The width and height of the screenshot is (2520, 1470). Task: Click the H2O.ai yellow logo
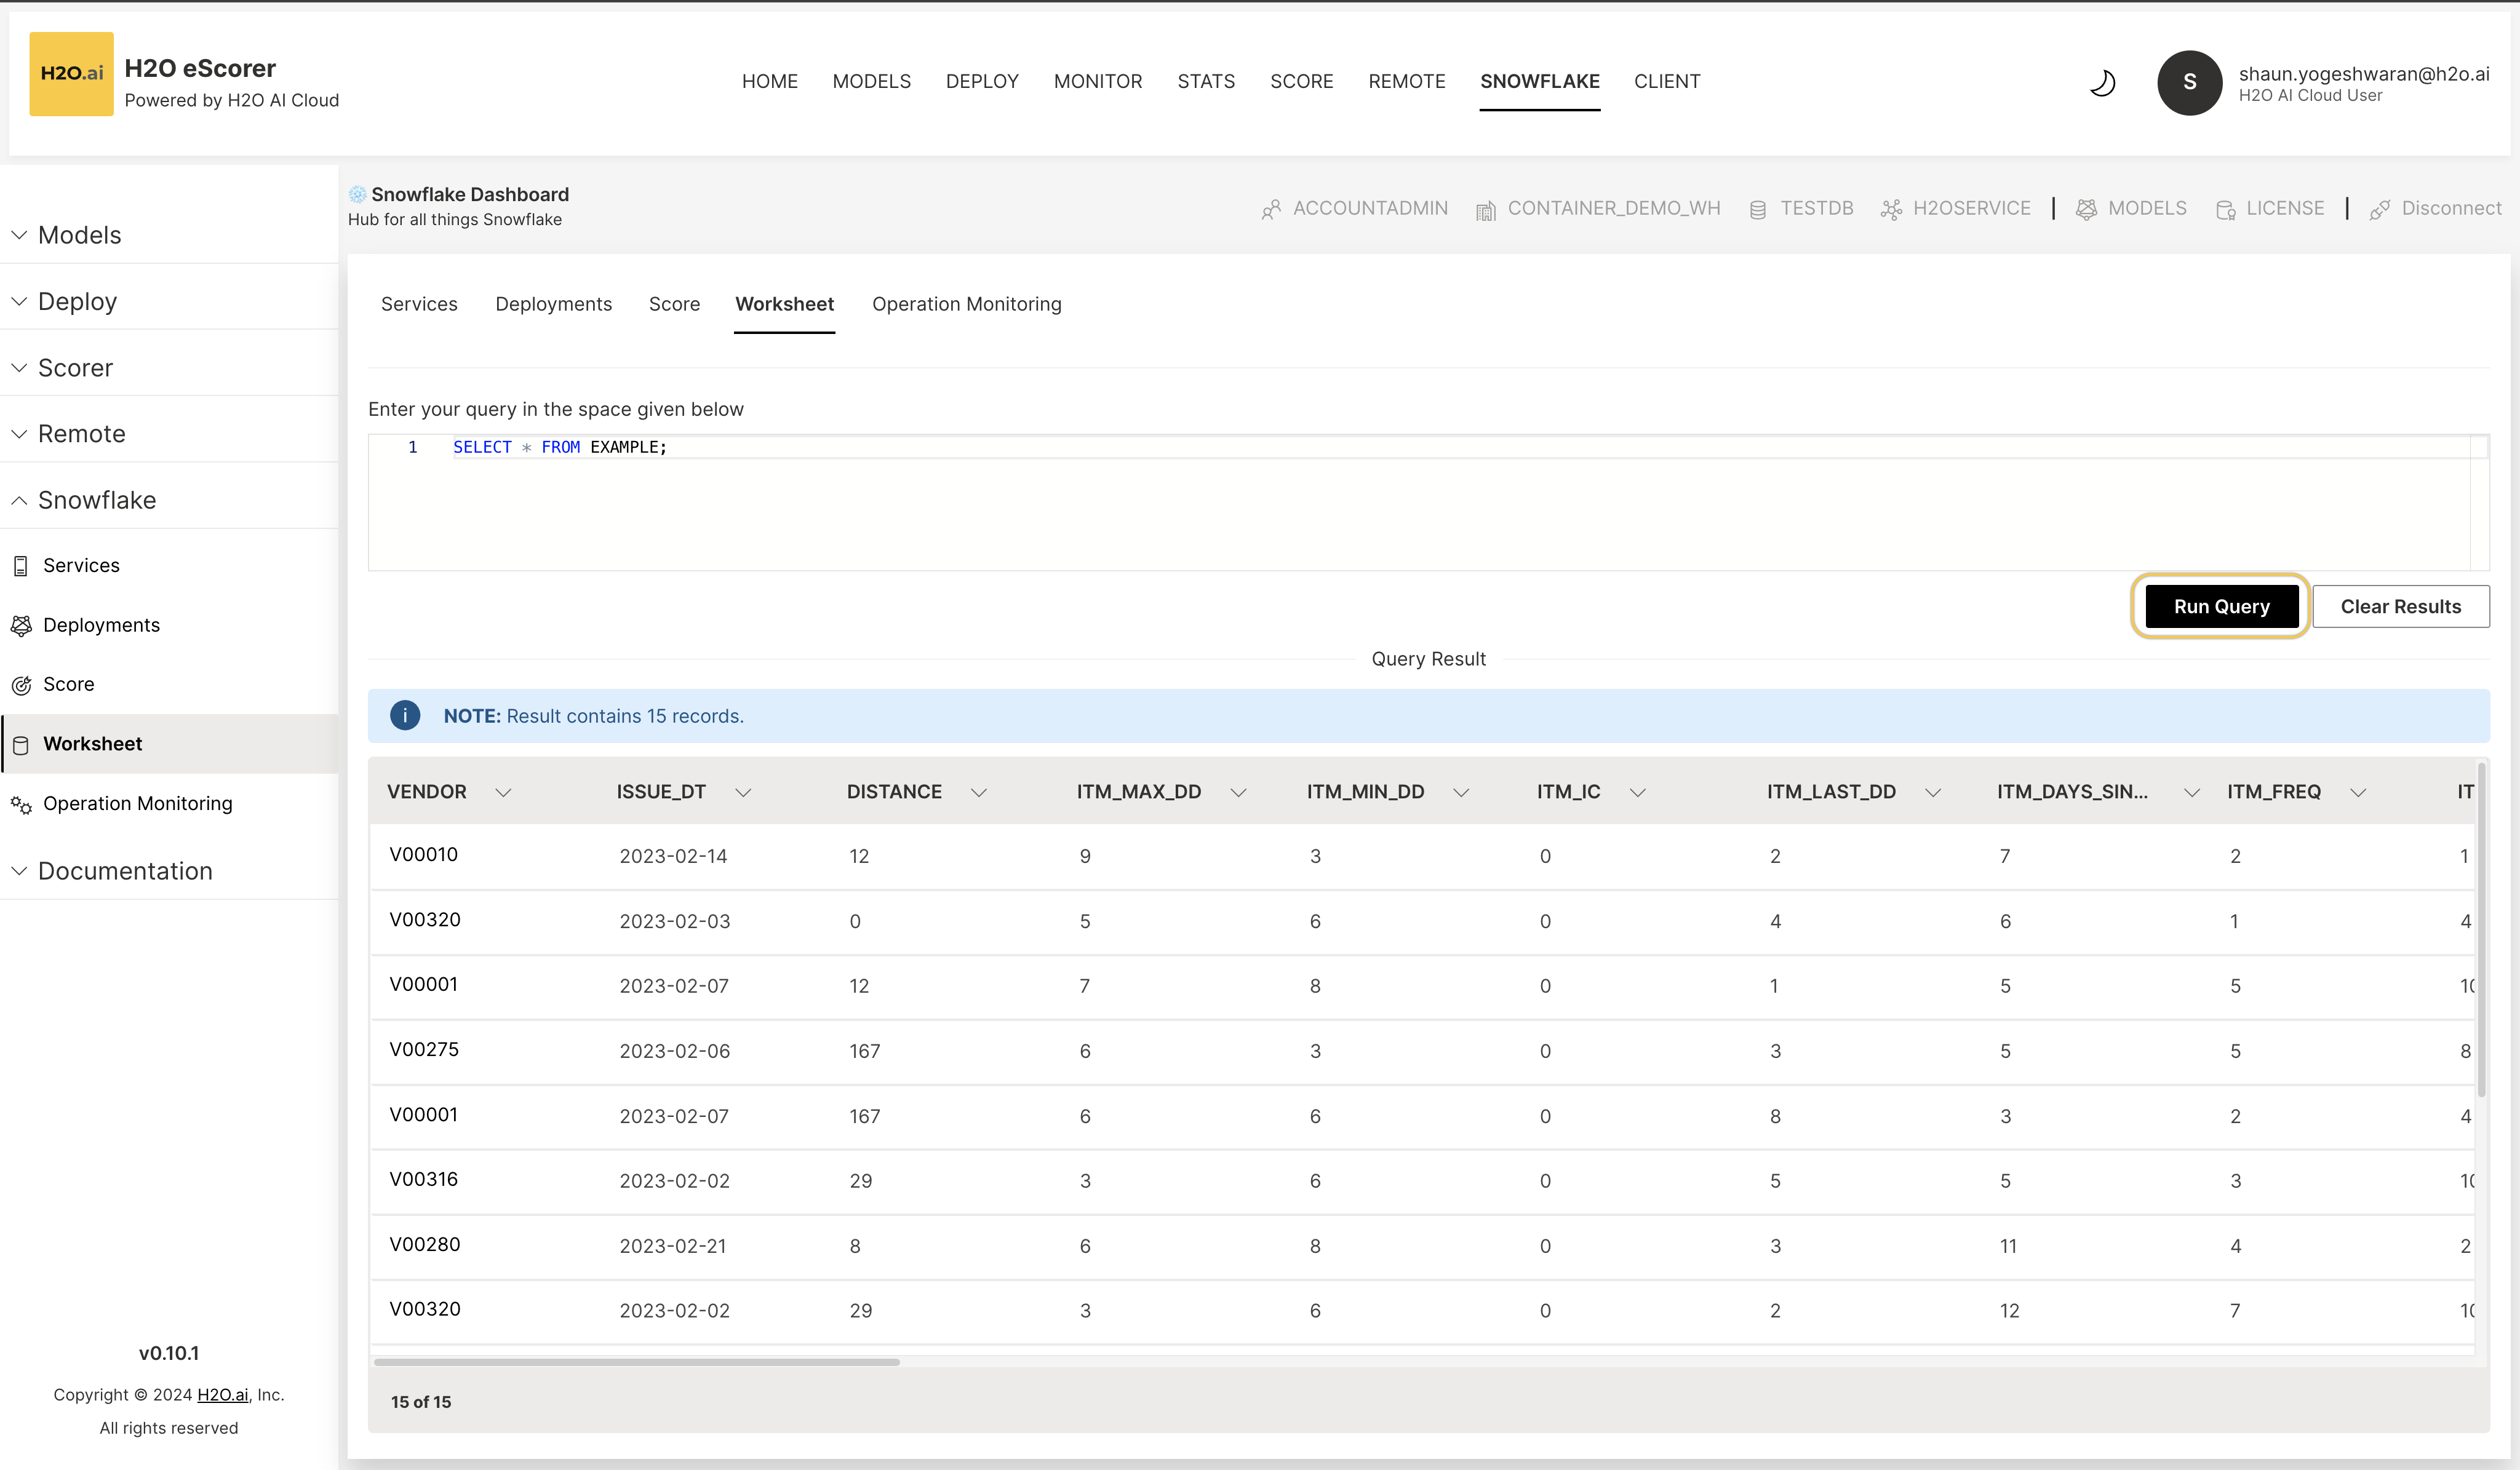[x=71, y=74]
